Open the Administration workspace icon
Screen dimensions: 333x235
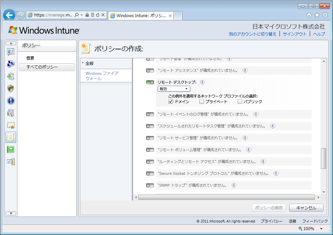click(x=11, y=162)
